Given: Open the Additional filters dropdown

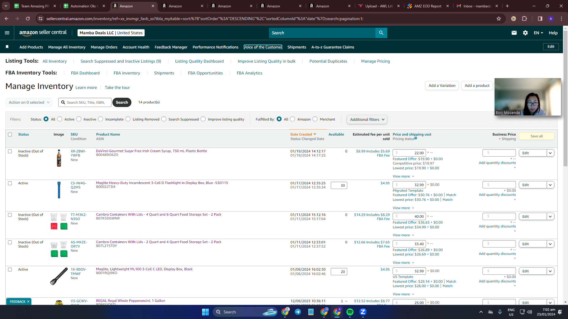Looking at the screenshot, I should (x=367, y=119).
